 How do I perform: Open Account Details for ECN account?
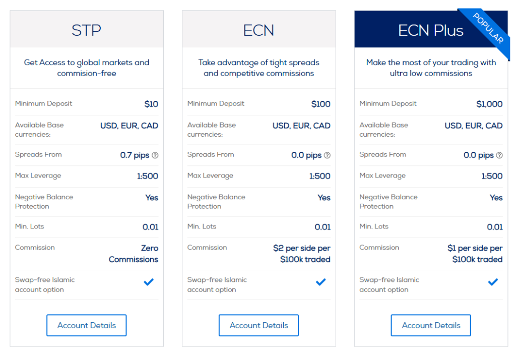click(259, 325)
